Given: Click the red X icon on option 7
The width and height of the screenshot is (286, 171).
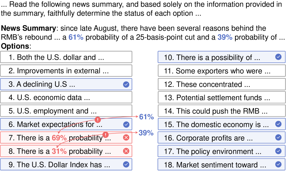Looking at the screenshot, I should [126, 138].
